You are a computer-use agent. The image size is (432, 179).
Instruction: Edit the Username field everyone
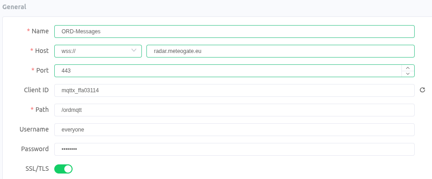pyautogui.click(x=234, y=130)
